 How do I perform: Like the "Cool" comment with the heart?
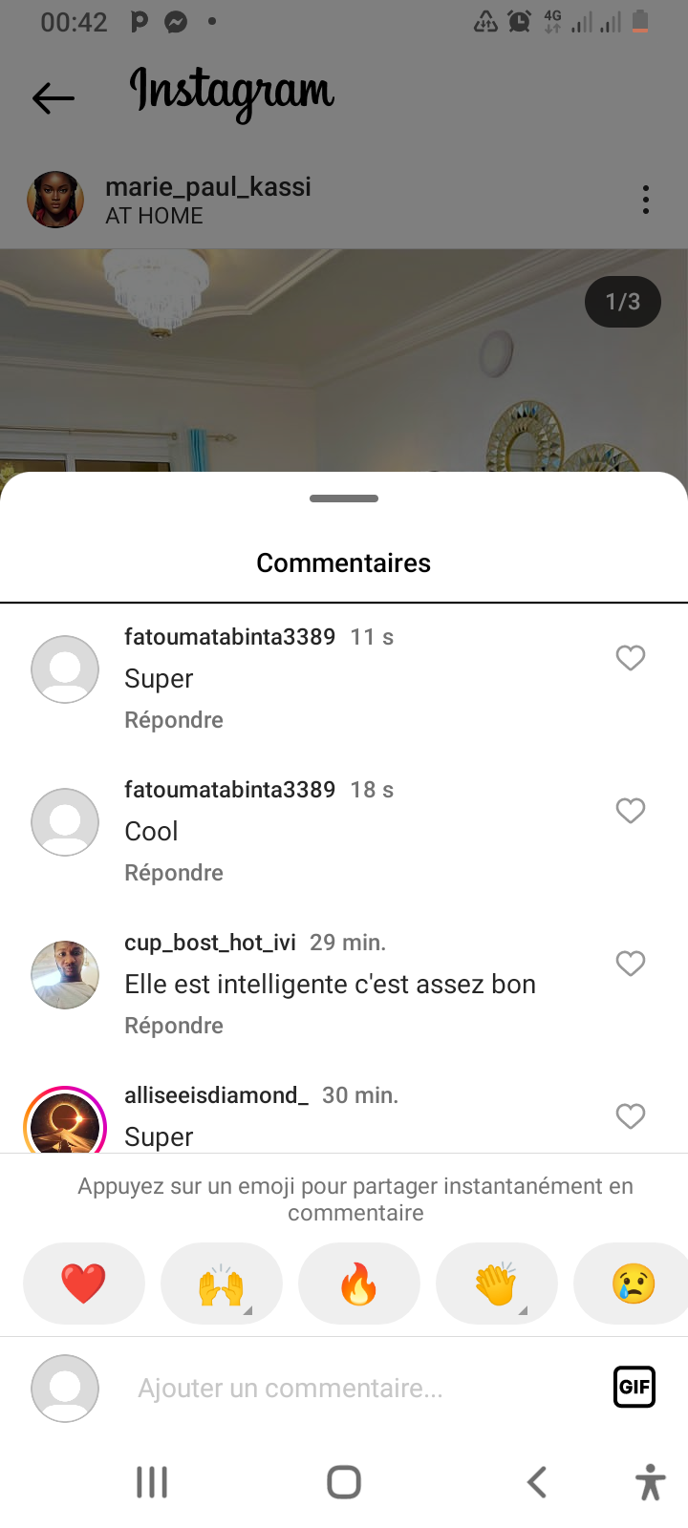pyautogui.click(x=631, y=811)
